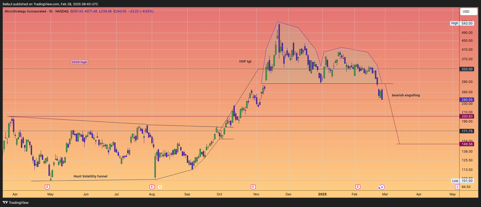This screenshot has height=207, width=481.
Task: Click the Low 101.00 price label
Action: [462, 181]
